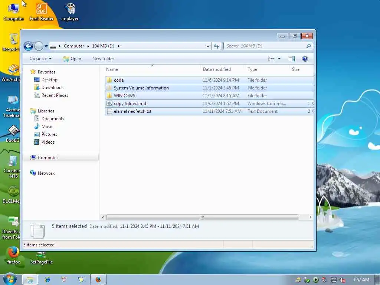
Task: Click 104 MB (E:) breadcrumb segment
Action: 103,46
